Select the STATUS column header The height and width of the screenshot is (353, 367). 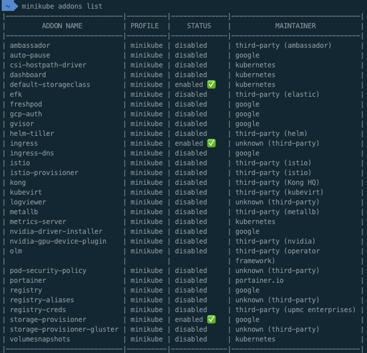[x=199, y=26]
